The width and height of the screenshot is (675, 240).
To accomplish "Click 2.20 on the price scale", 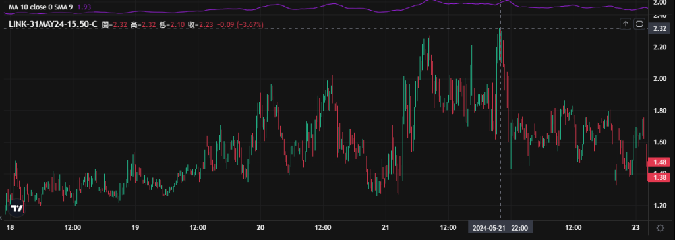I will [659, 47].
